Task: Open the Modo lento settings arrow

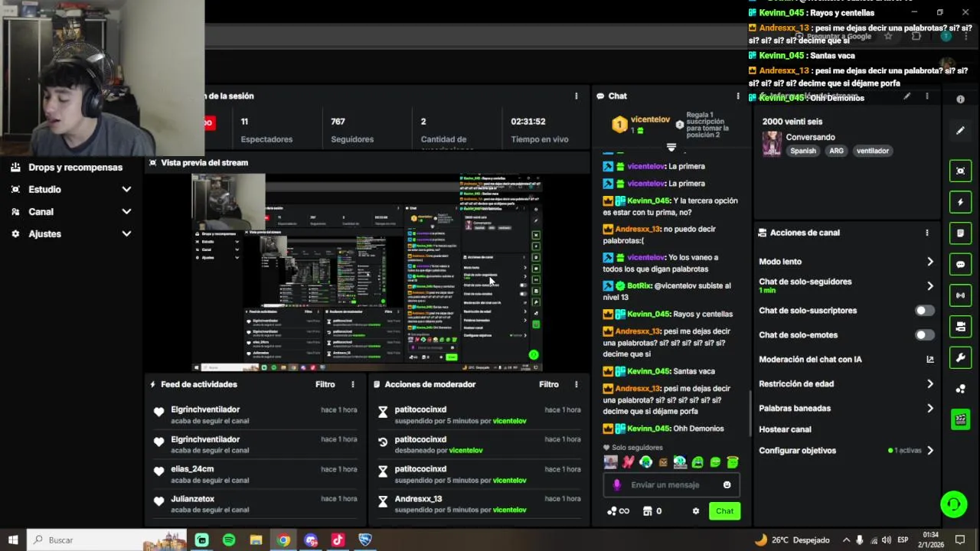Action: (929, 262)
